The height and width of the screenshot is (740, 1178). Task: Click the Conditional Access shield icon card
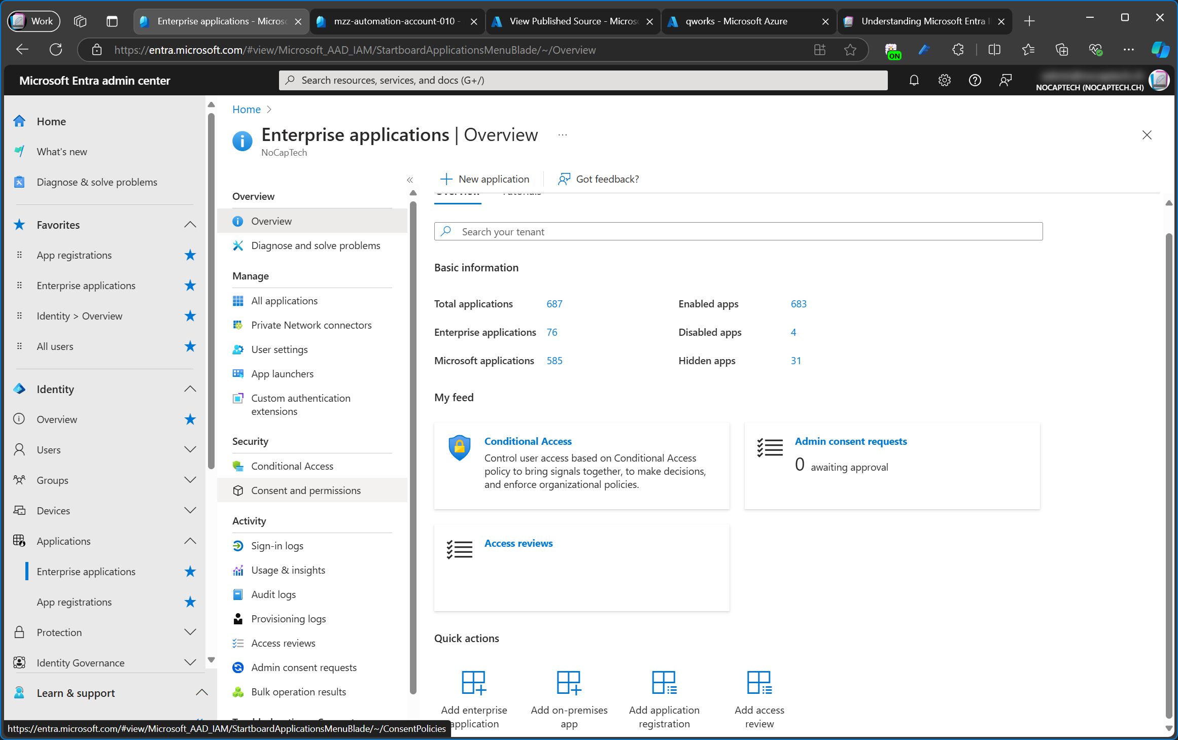pyautogui.click(x=459, y=447)
